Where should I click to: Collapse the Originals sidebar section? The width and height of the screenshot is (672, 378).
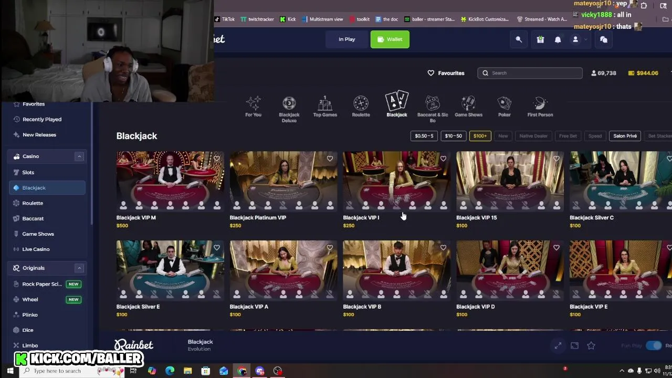(79, 268)
